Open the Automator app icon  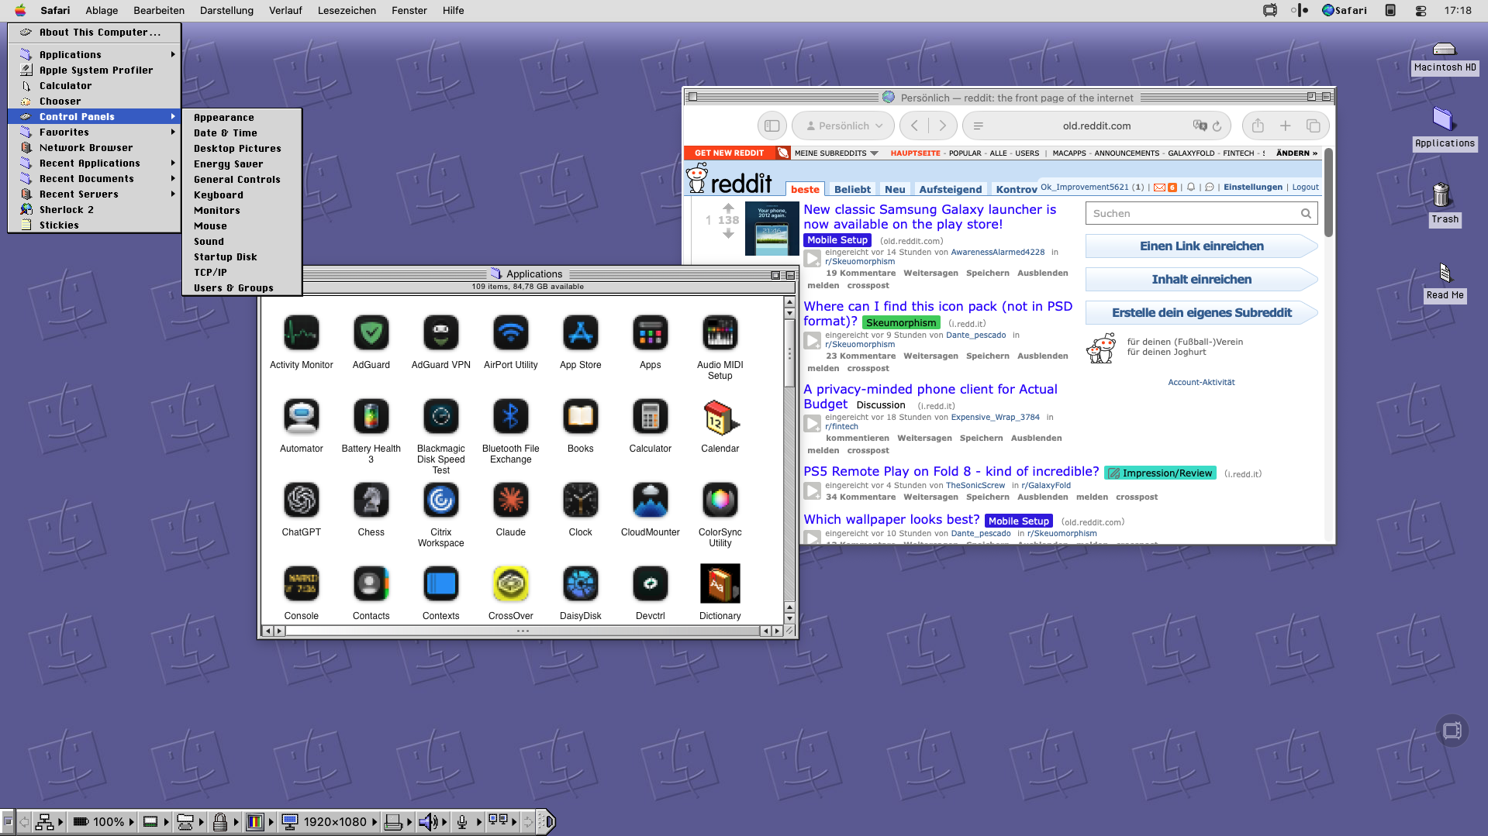301,417
